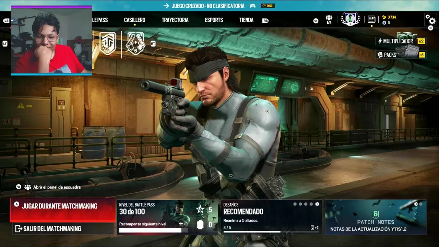The image size is (439, 247).
Task: Click the battle pass pack count icon
Action: tap(201, 225)
